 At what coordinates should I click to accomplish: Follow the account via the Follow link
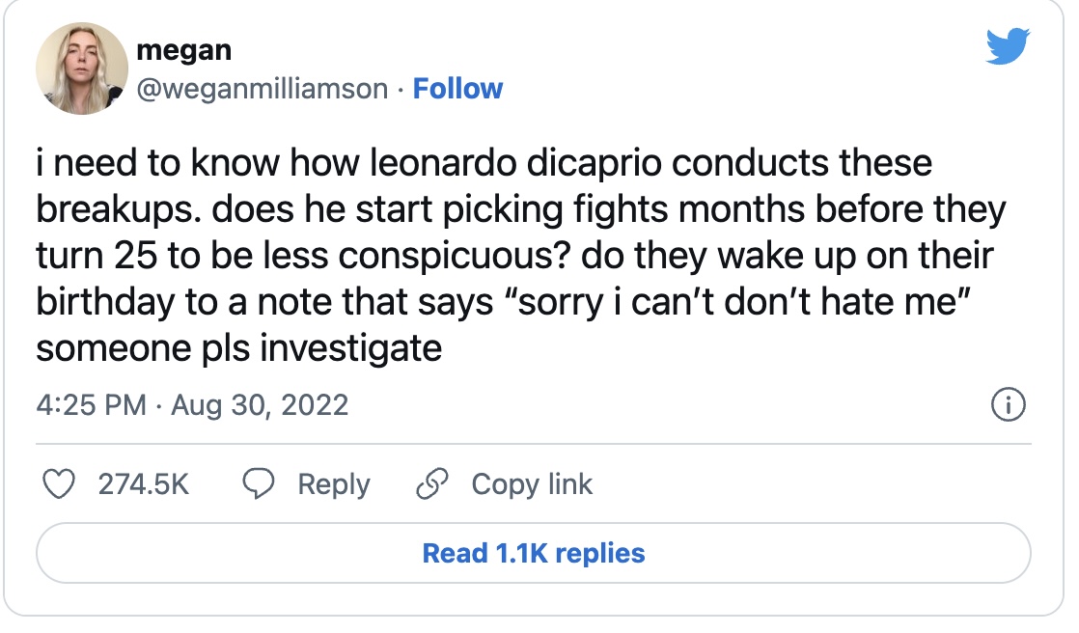[x=457, y=89]
